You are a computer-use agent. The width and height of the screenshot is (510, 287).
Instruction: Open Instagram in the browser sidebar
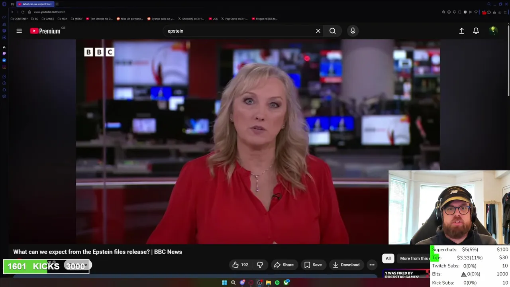tap(4, 67)
